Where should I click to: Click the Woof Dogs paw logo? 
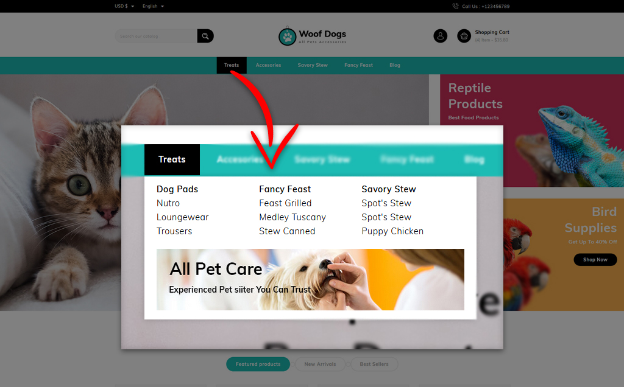point(288,37)
